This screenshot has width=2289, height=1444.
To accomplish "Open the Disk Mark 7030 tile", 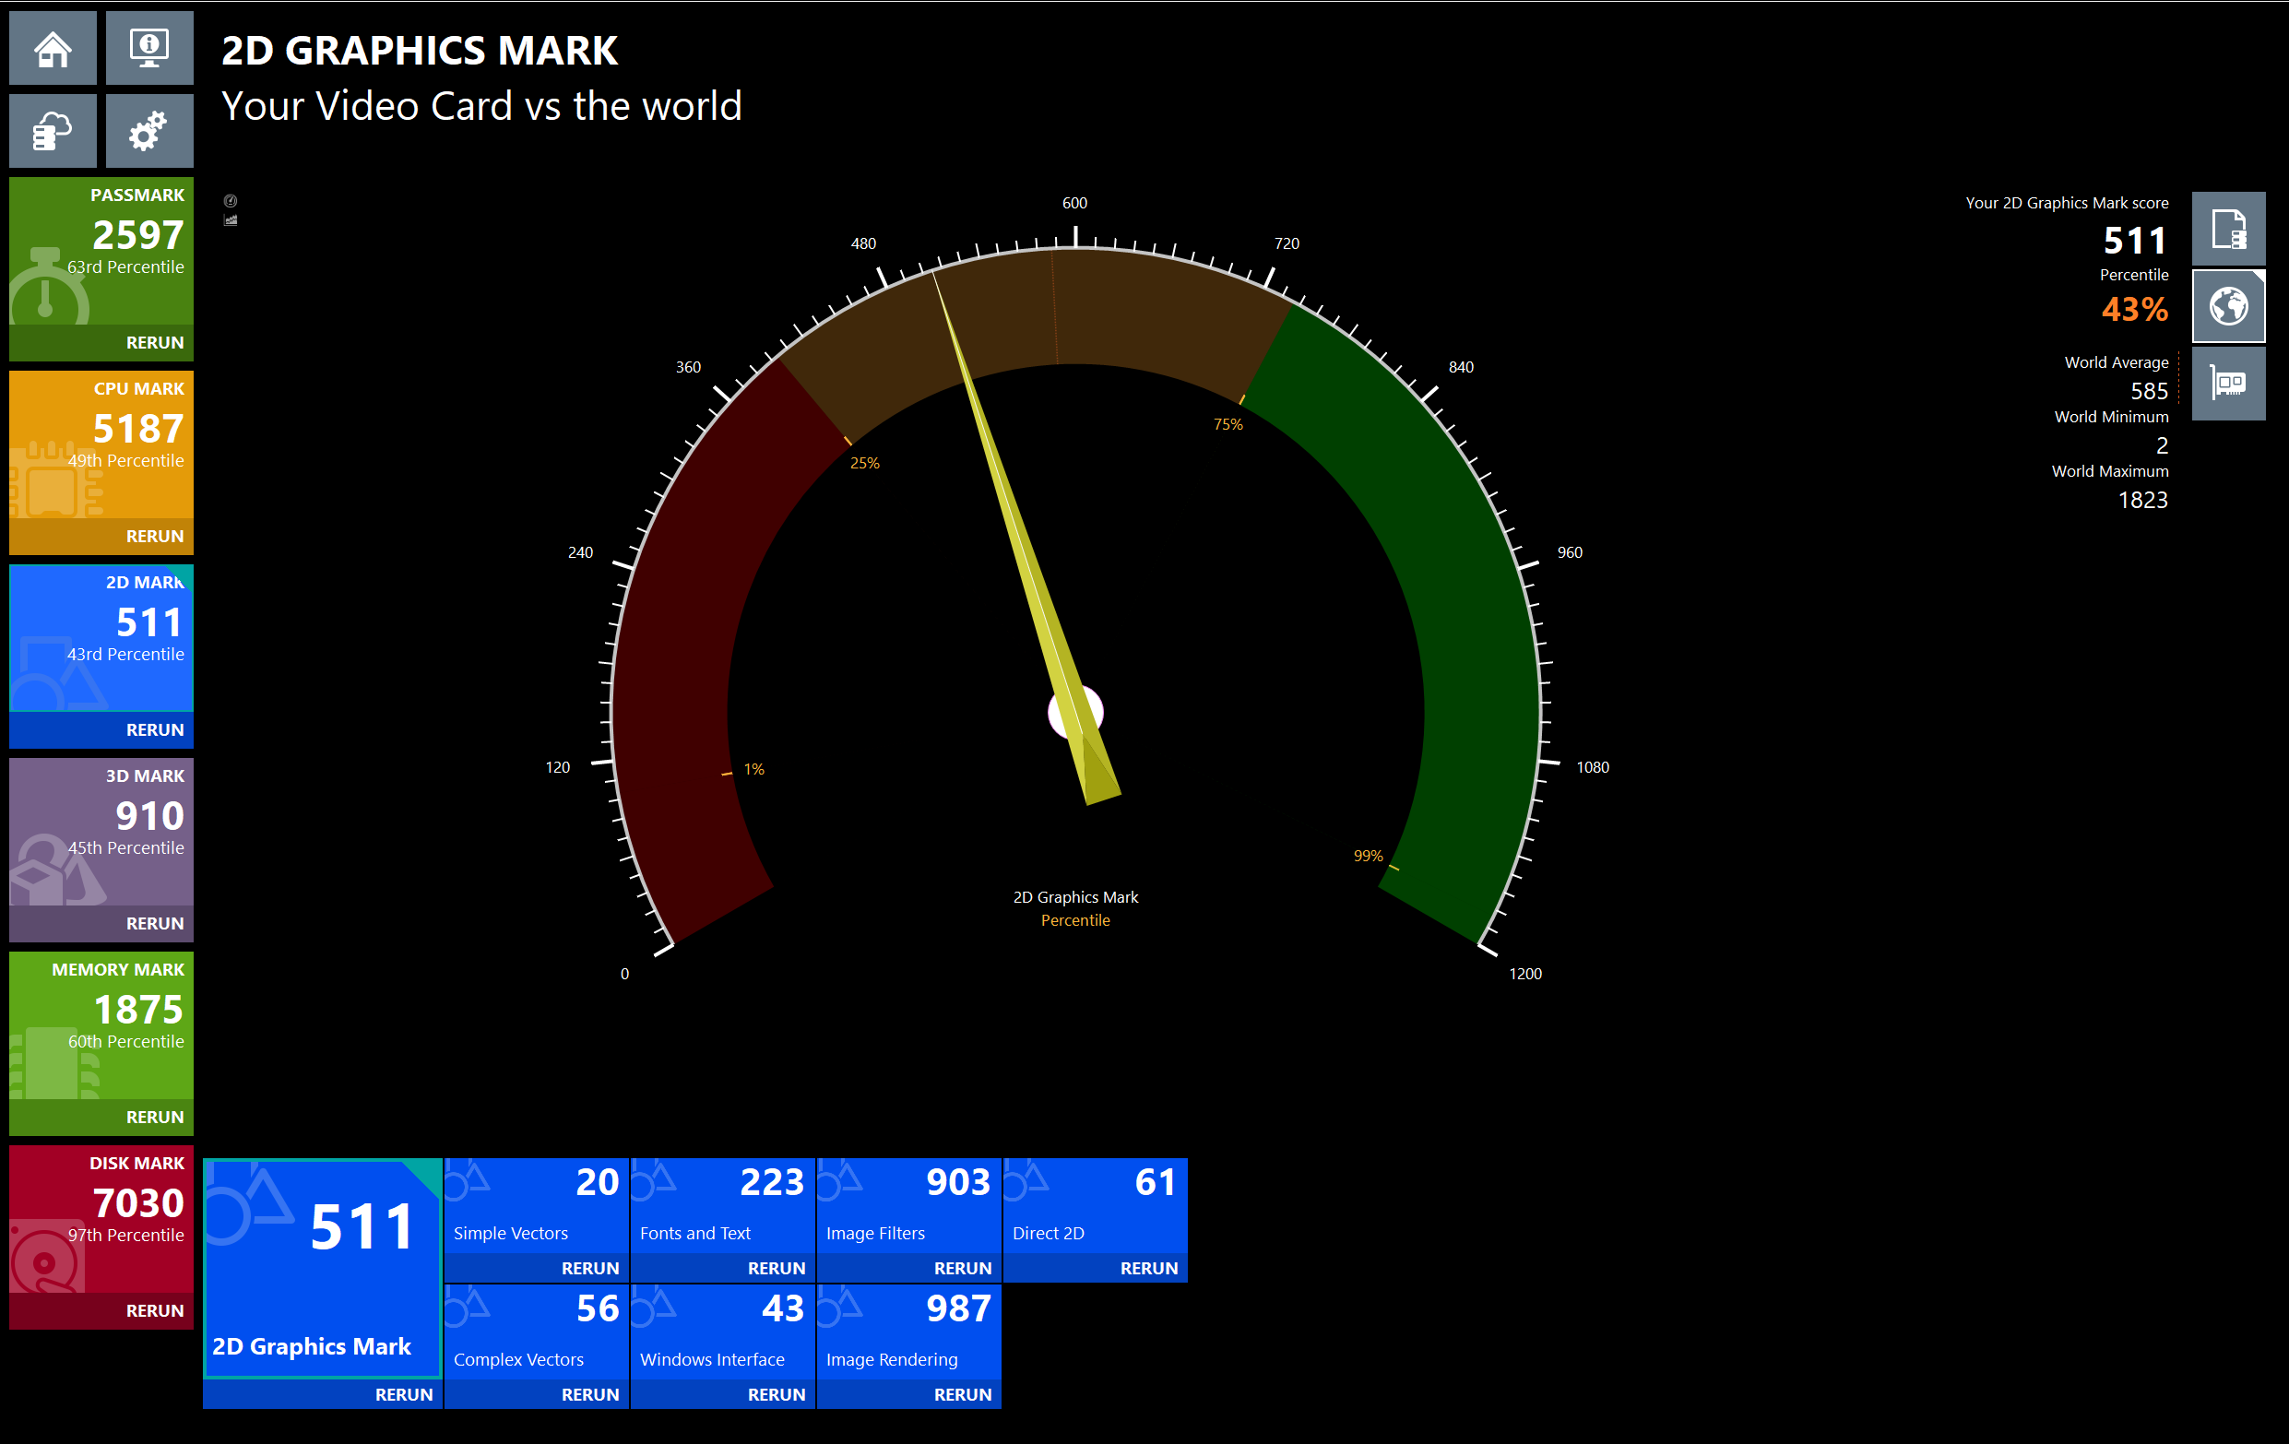I will click(101, 1220).
